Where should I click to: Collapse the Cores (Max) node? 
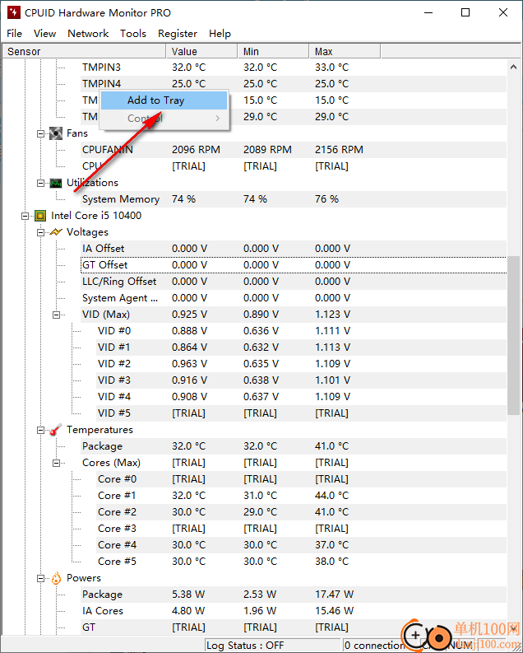coord(56,463)
